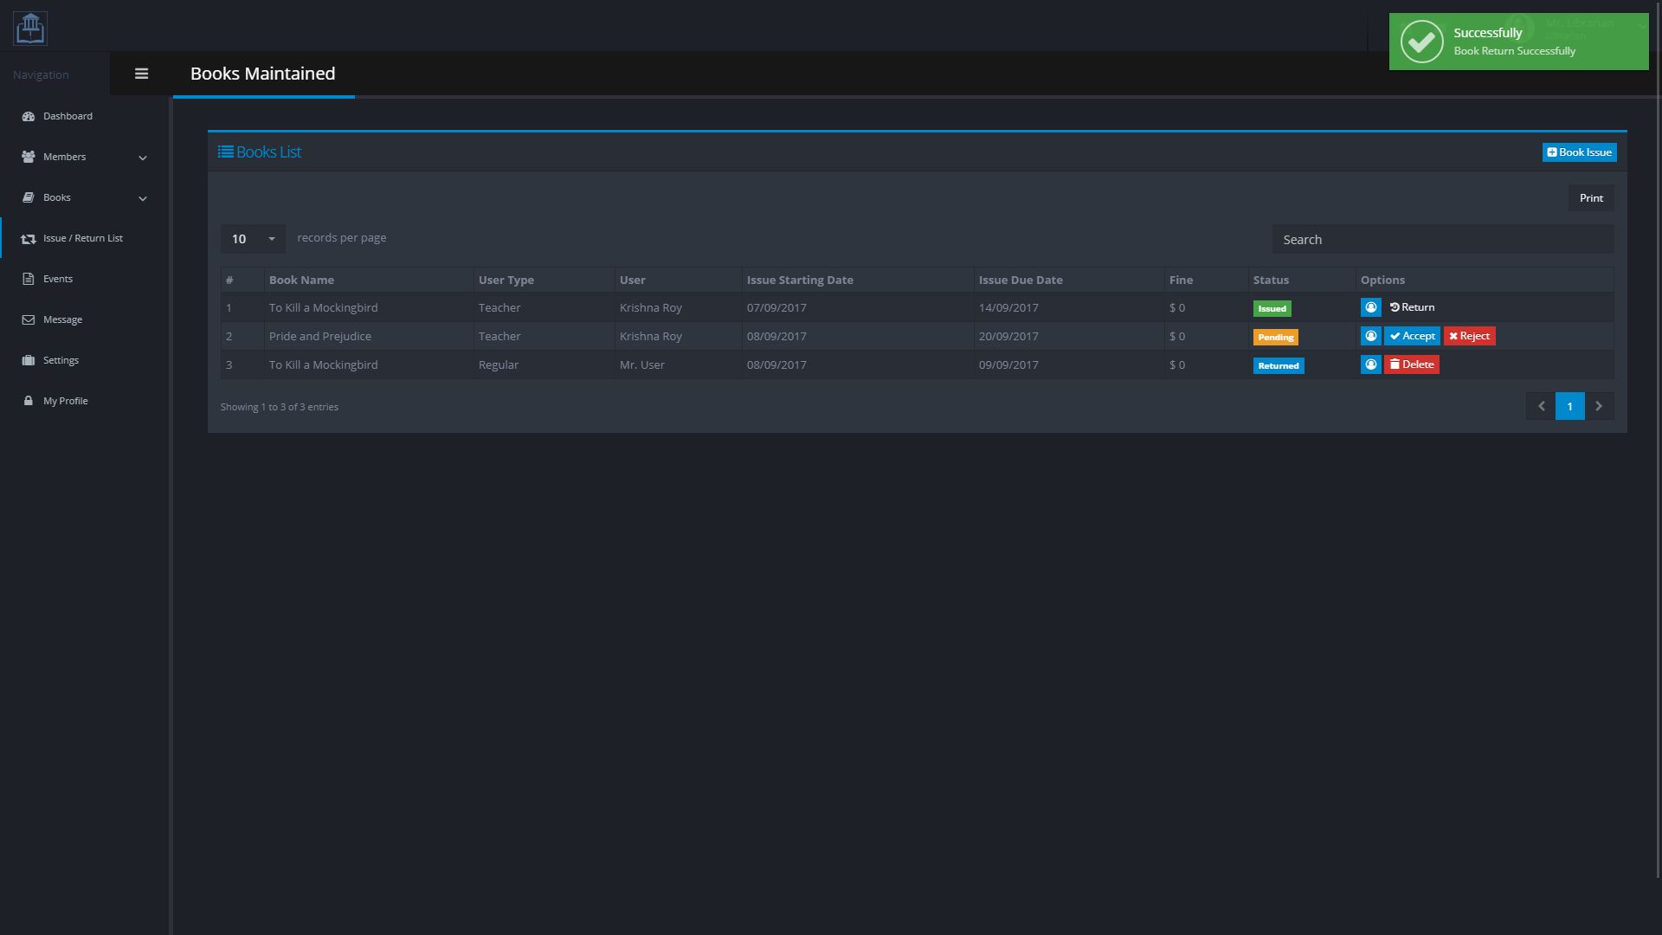Viewport: 1662px width, 935px height.
Task: Return To Kill a Mockingbird book
Action: [x=1412, y=307]
